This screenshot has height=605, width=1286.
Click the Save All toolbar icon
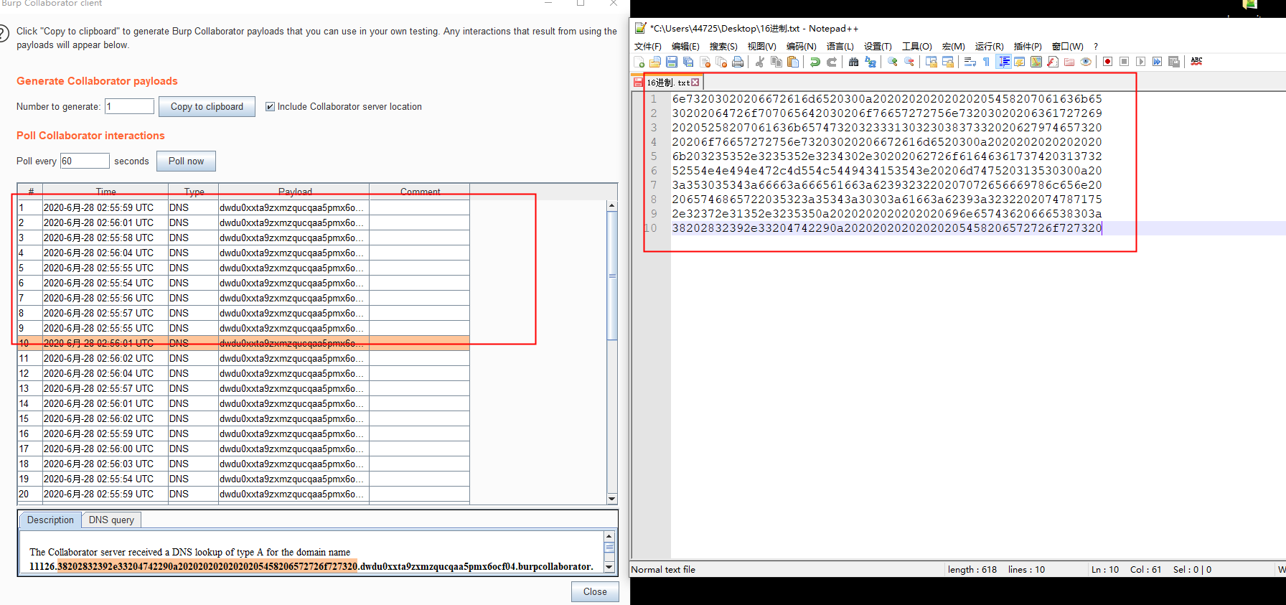(x=688, y=62)
